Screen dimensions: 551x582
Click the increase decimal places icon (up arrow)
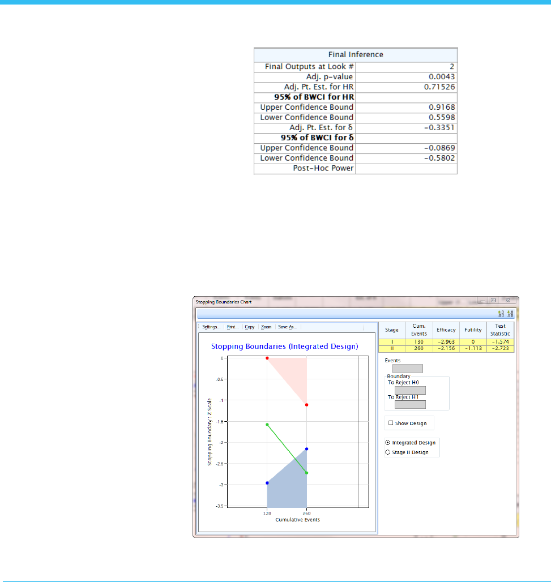pos(501,314)
